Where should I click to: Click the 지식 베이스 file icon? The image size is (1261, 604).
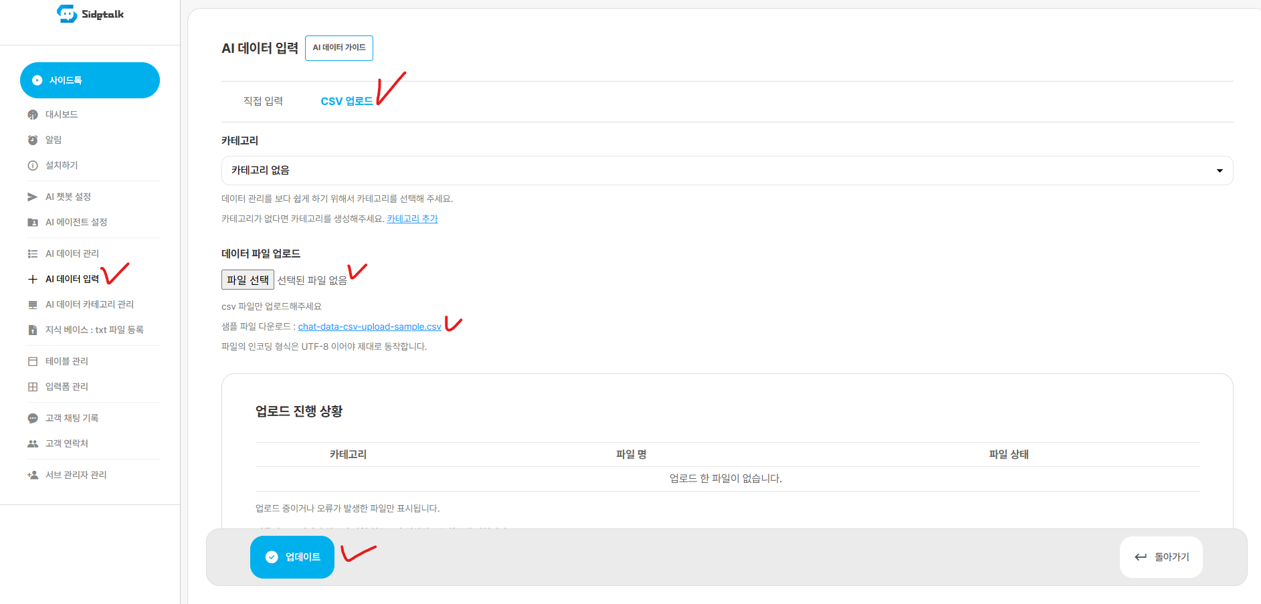click(33, 330)
